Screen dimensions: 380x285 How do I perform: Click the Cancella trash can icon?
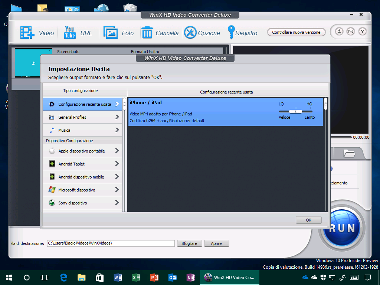[147, 33]
